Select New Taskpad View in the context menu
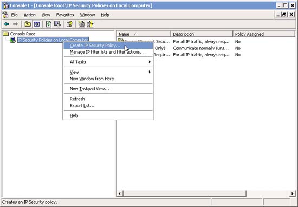 [x=108, y=89]
